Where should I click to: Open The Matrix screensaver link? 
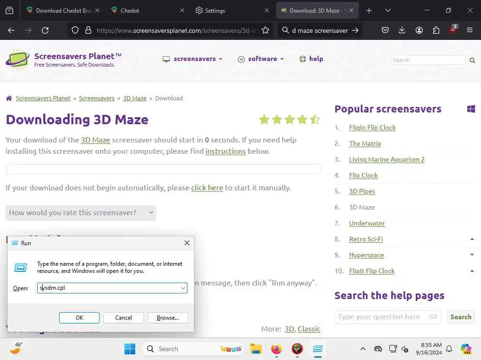point(365,143)
